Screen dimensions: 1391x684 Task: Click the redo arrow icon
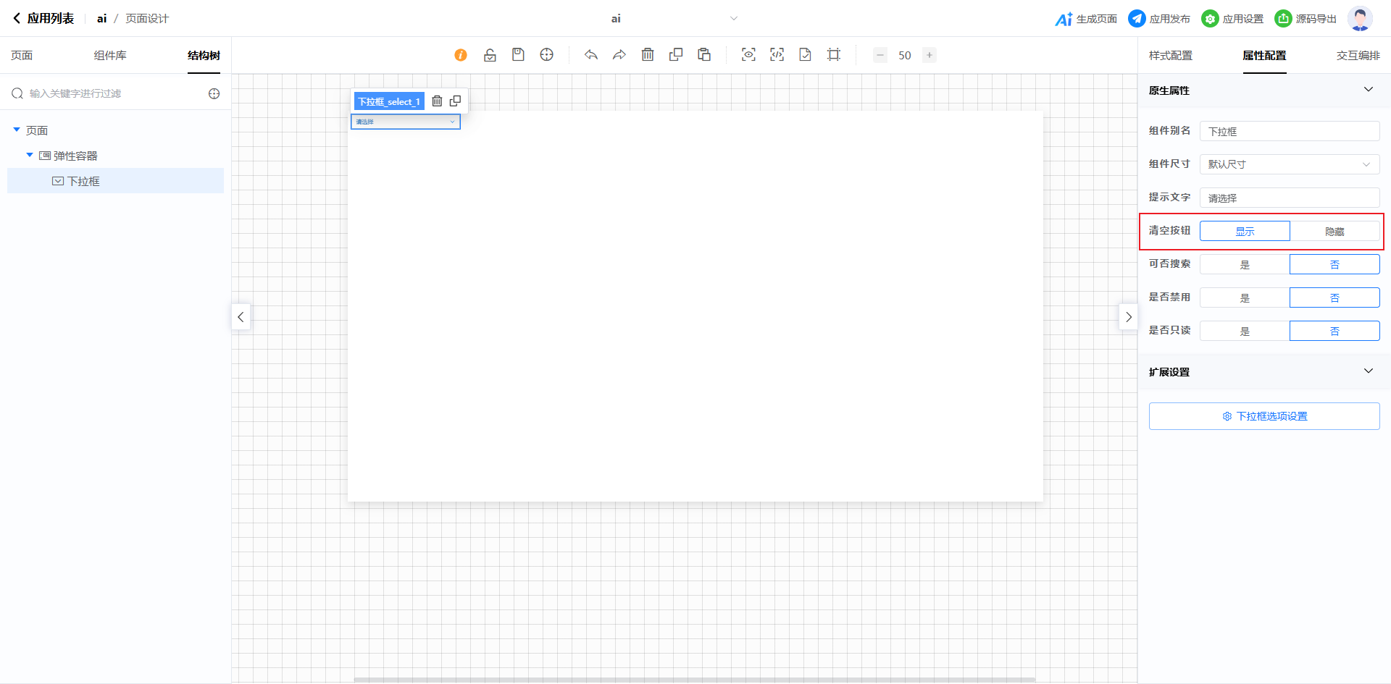point(619,55)
